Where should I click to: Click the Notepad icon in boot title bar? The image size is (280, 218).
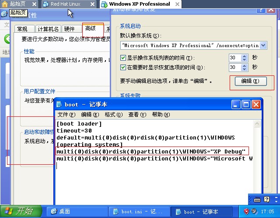click(x=59, y=104)
